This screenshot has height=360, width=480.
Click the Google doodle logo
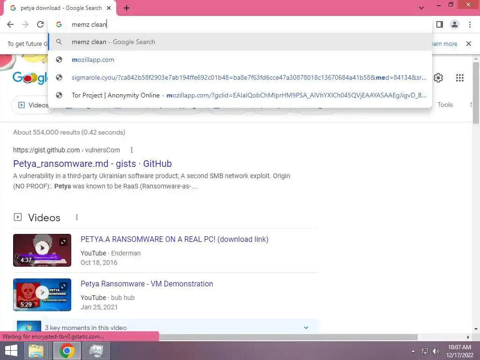tap(30, 78)
